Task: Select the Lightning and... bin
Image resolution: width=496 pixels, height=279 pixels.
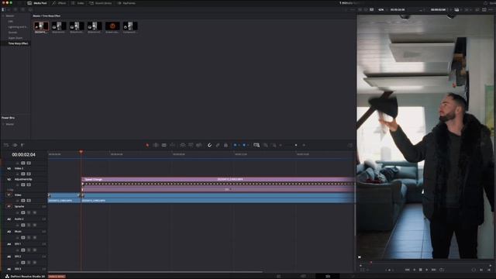Action: coord(17,27)
